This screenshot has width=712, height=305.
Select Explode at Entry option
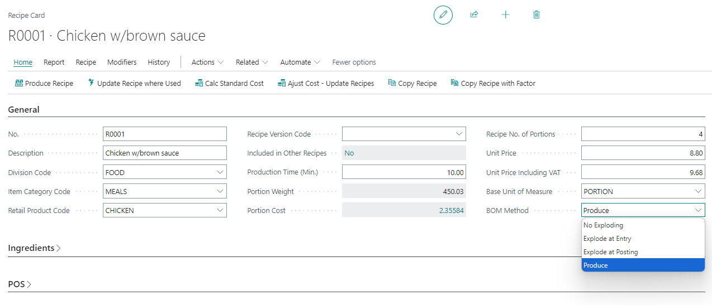tap(607, 239)
